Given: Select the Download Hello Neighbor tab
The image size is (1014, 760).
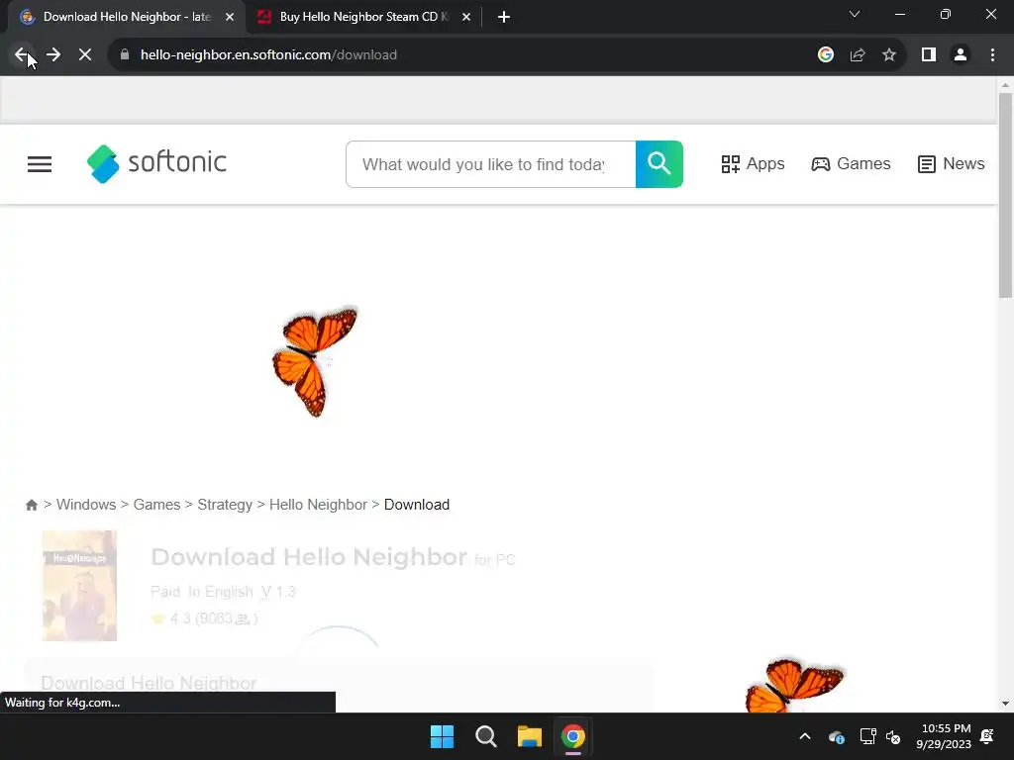Looking at the screenshot, I should [127, 17].
